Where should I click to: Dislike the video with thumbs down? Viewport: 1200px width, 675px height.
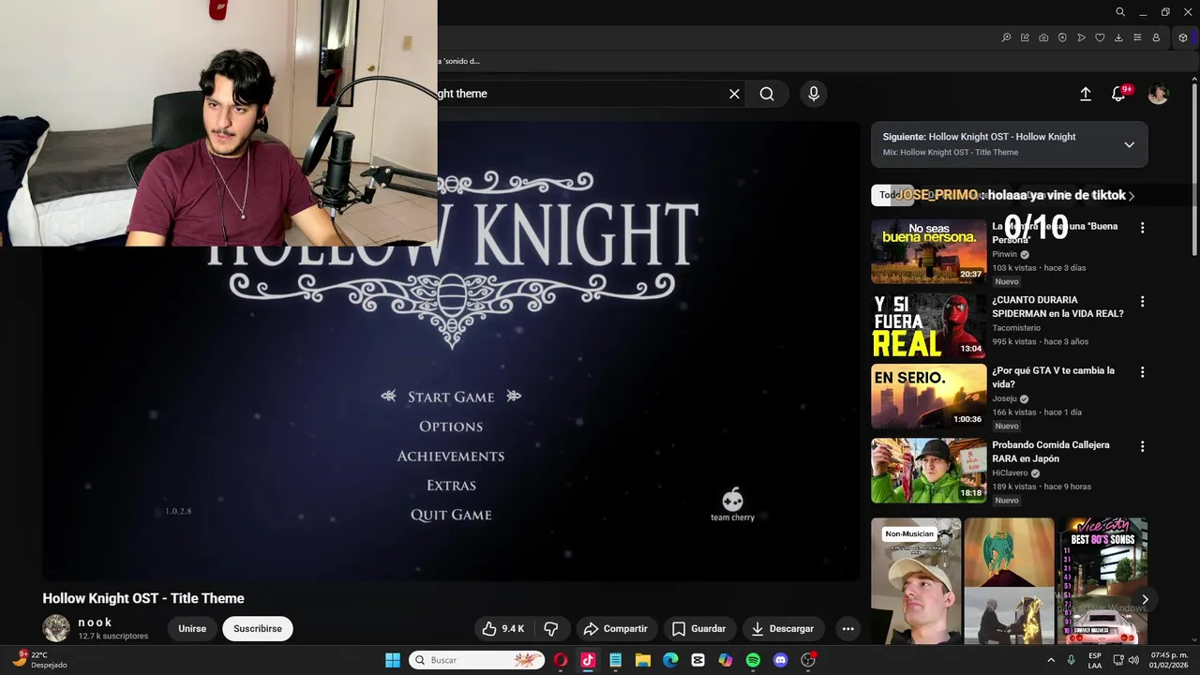click(551, 629)
